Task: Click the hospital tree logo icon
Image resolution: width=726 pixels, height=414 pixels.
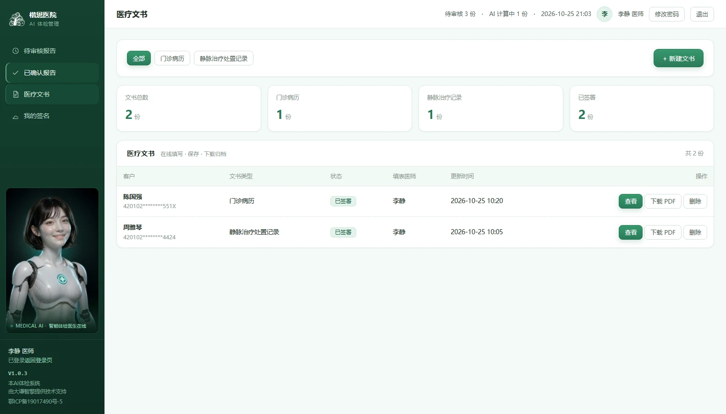Action: pos(17,19)
